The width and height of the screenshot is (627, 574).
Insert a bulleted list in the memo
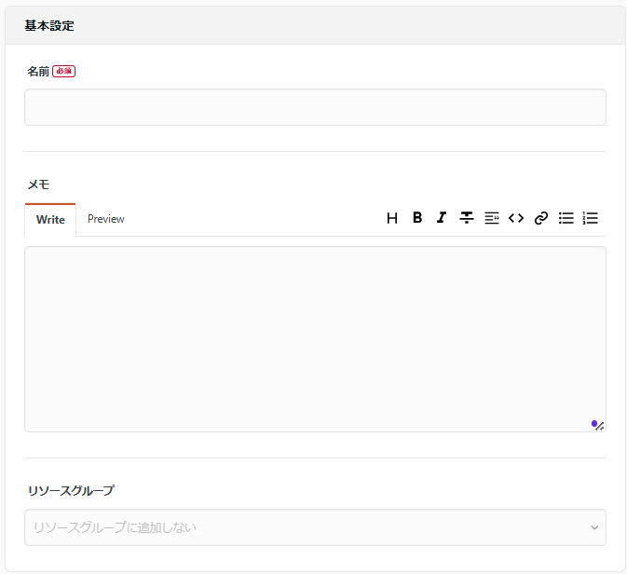click(566, 218)
